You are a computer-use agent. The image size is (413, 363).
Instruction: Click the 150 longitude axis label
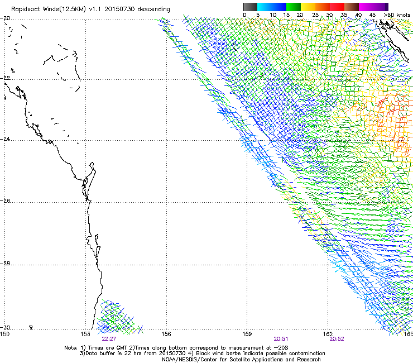point(4,334)
